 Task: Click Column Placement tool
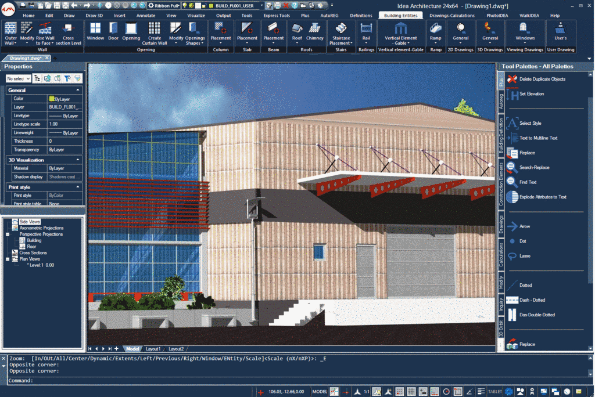tap(220, 33)
